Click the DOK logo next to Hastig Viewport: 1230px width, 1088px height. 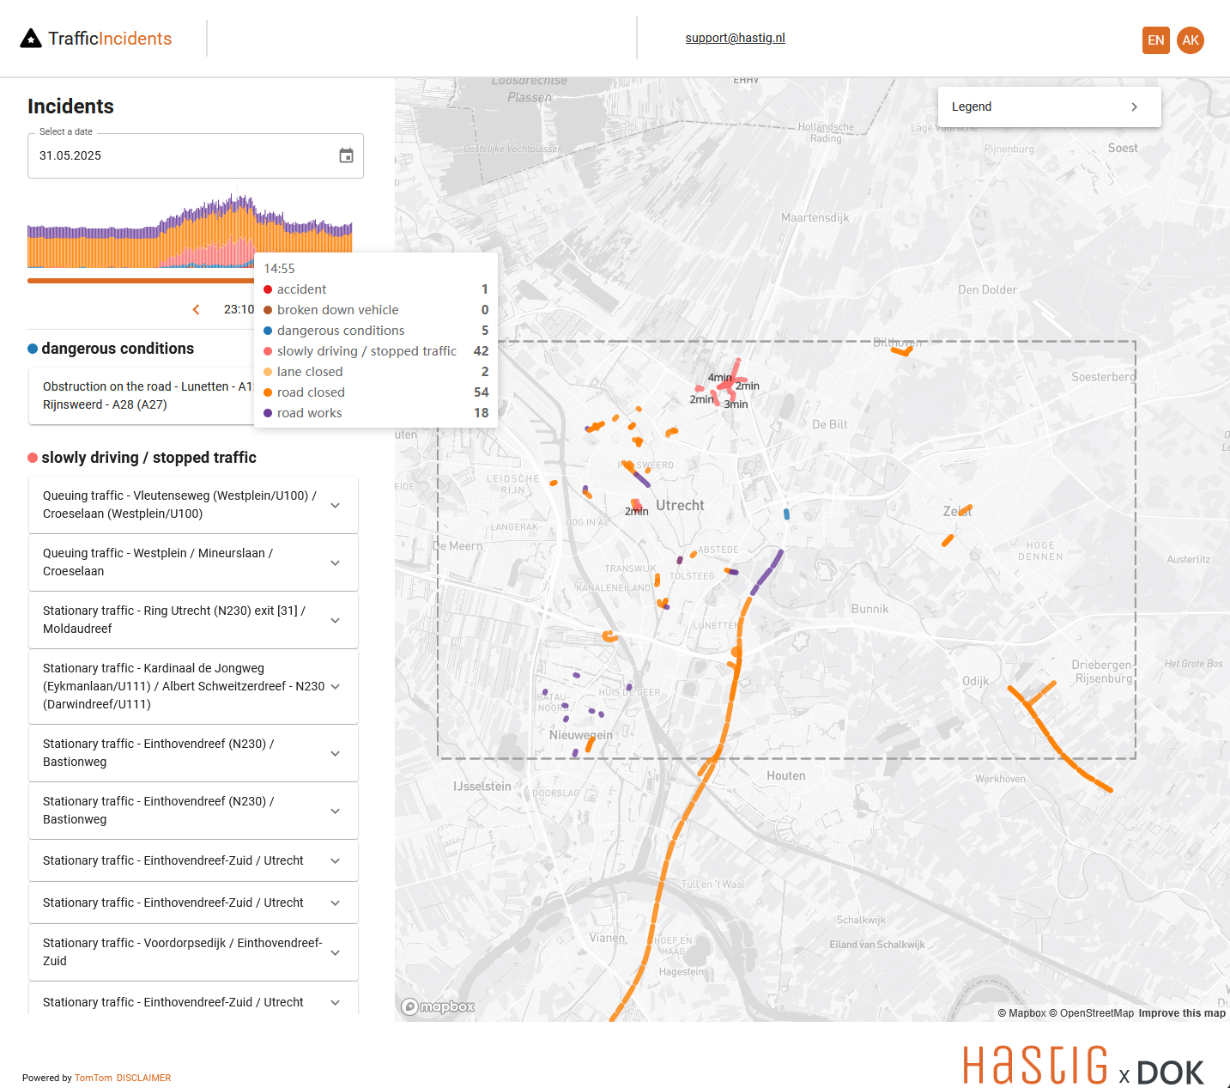pyautogui.click(x=1170, y=1071)
